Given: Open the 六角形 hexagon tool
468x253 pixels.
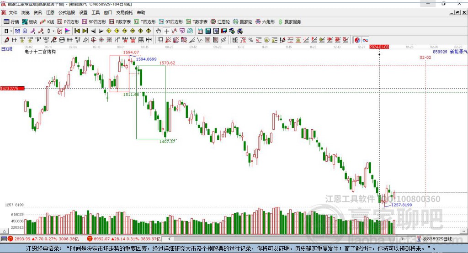Looking at the screenshot, I should [x=265, y=22].
